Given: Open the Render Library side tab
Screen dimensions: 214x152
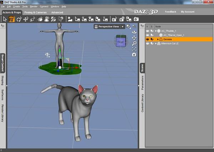Looking at the screenshot, I should (2, 113).
